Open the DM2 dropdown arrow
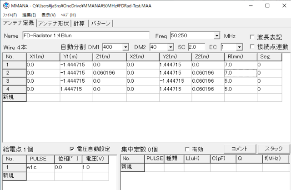The image size is (291, 190). click(171, 47)
